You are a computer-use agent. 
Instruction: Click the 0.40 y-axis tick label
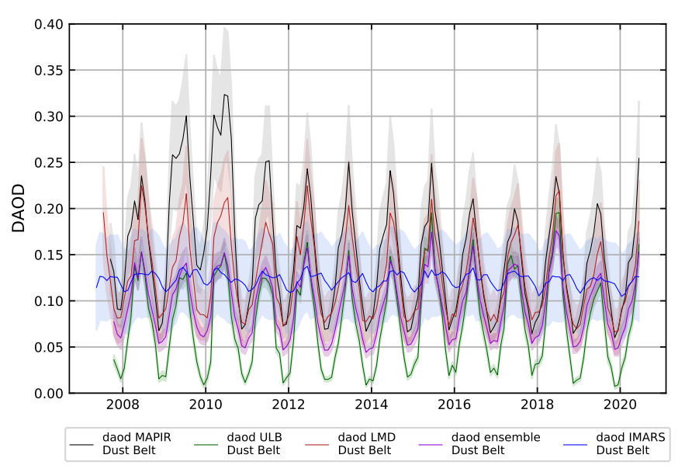click(48, 25)
